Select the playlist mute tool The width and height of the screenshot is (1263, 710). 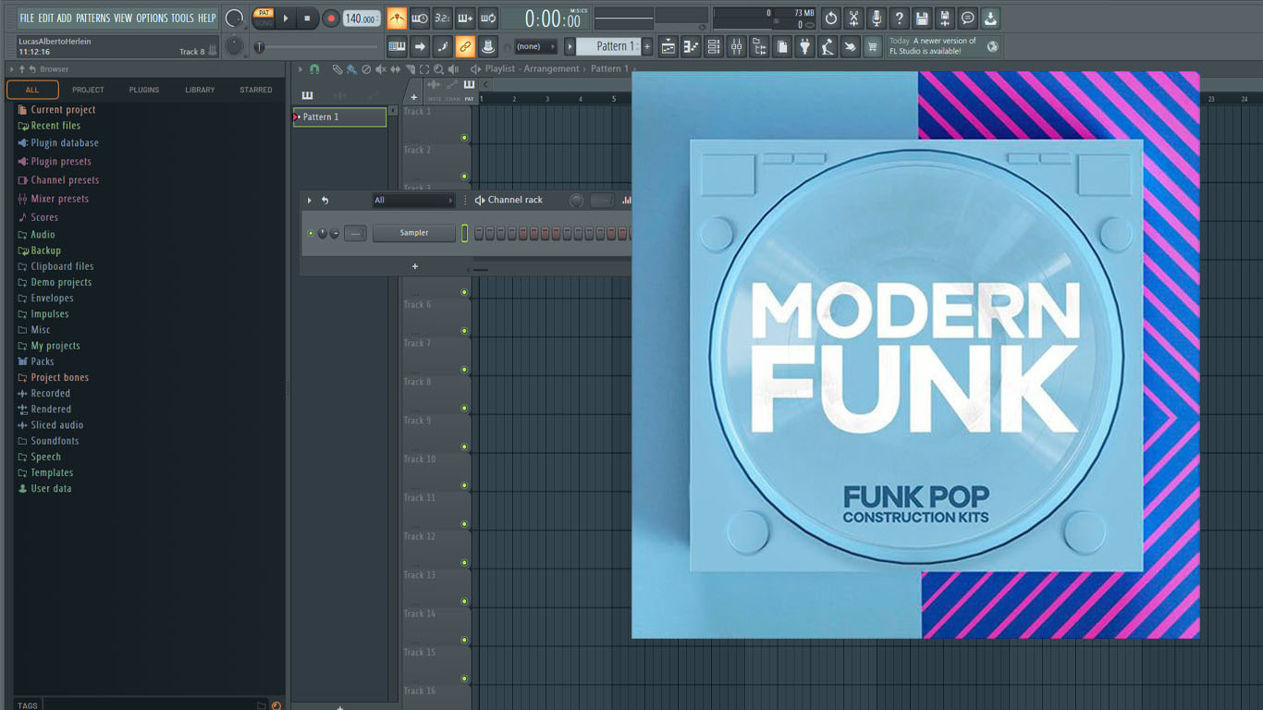click(x=381, y=69)
